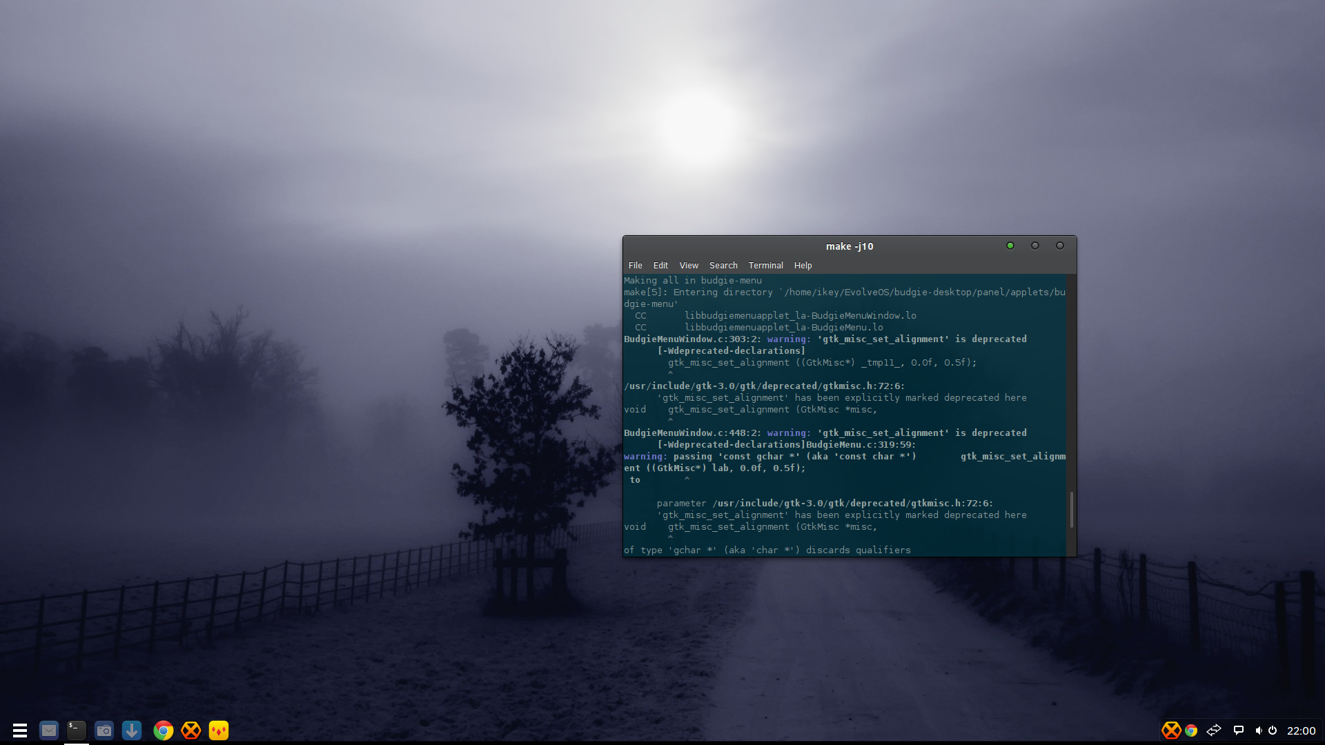
Task: Open the blue download arrow application
Action: point(132,730)
